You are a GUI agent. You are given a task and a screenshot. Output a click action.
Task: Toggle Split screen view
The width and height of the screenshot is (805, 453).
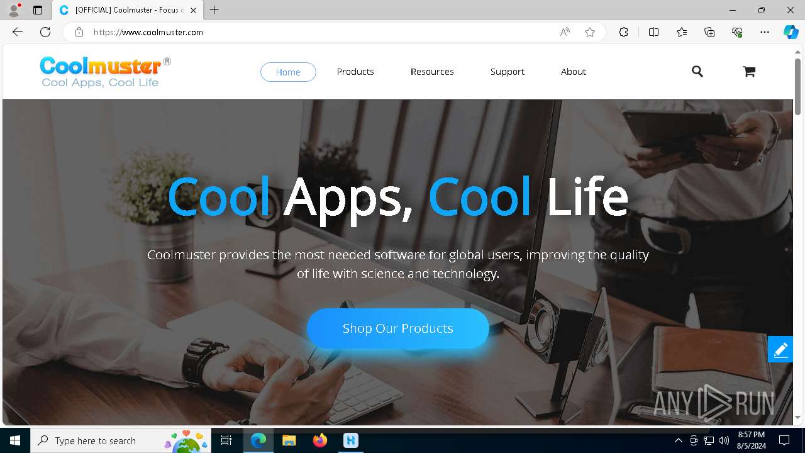pyautogui.click(x=653, y=32)
